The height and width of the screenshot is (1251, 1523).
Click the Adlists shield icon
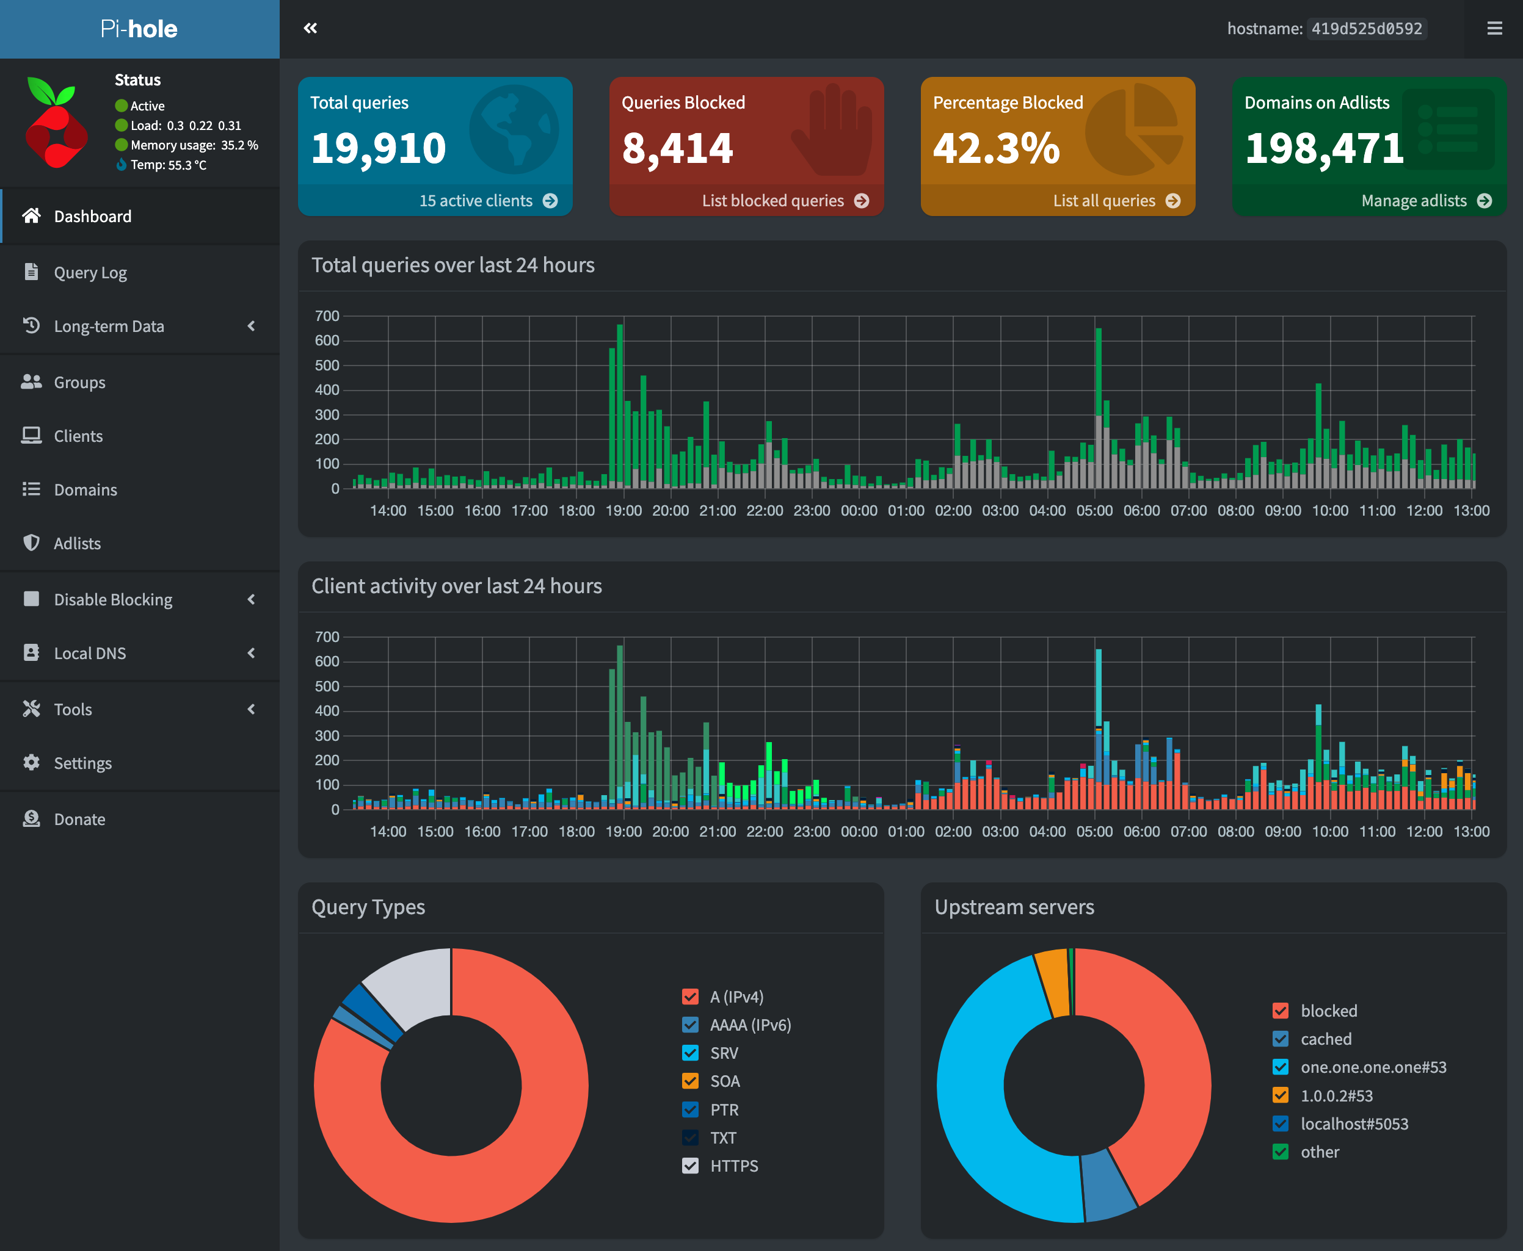coord(31,543)
